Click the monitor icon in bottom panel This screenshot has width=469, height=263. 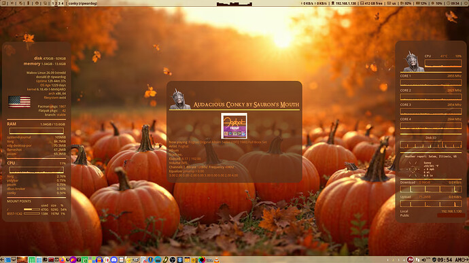[14, 260]
